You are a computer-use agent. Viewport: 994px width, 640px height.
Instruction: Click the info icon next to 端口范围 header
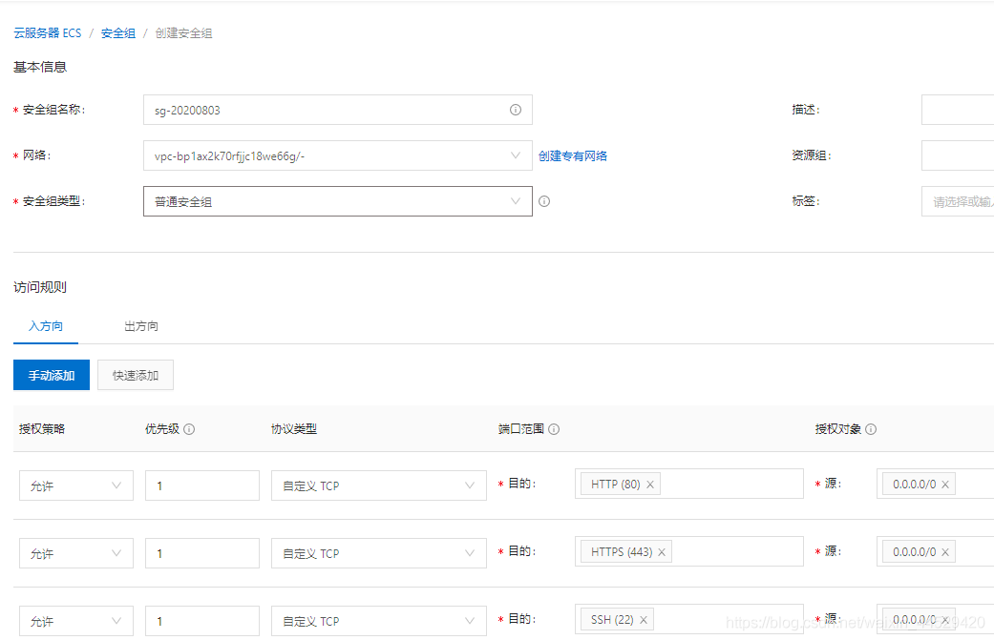pos(554,429)
